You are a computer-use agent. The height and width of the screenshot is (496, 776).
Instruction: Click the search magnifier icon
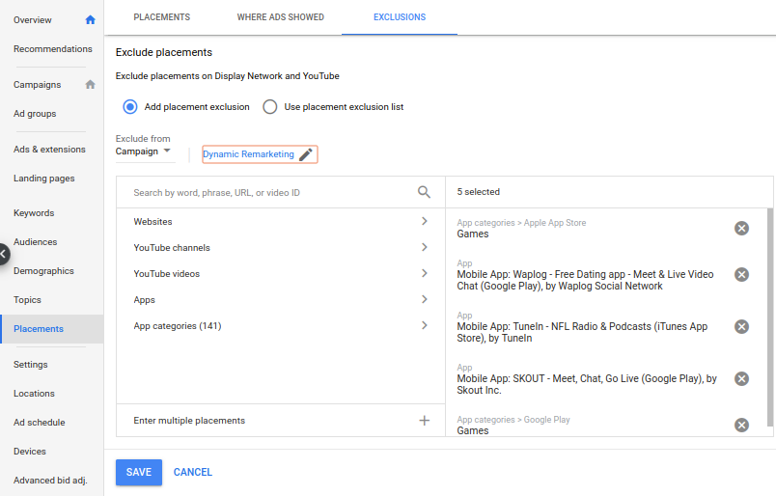coord(424,192)
